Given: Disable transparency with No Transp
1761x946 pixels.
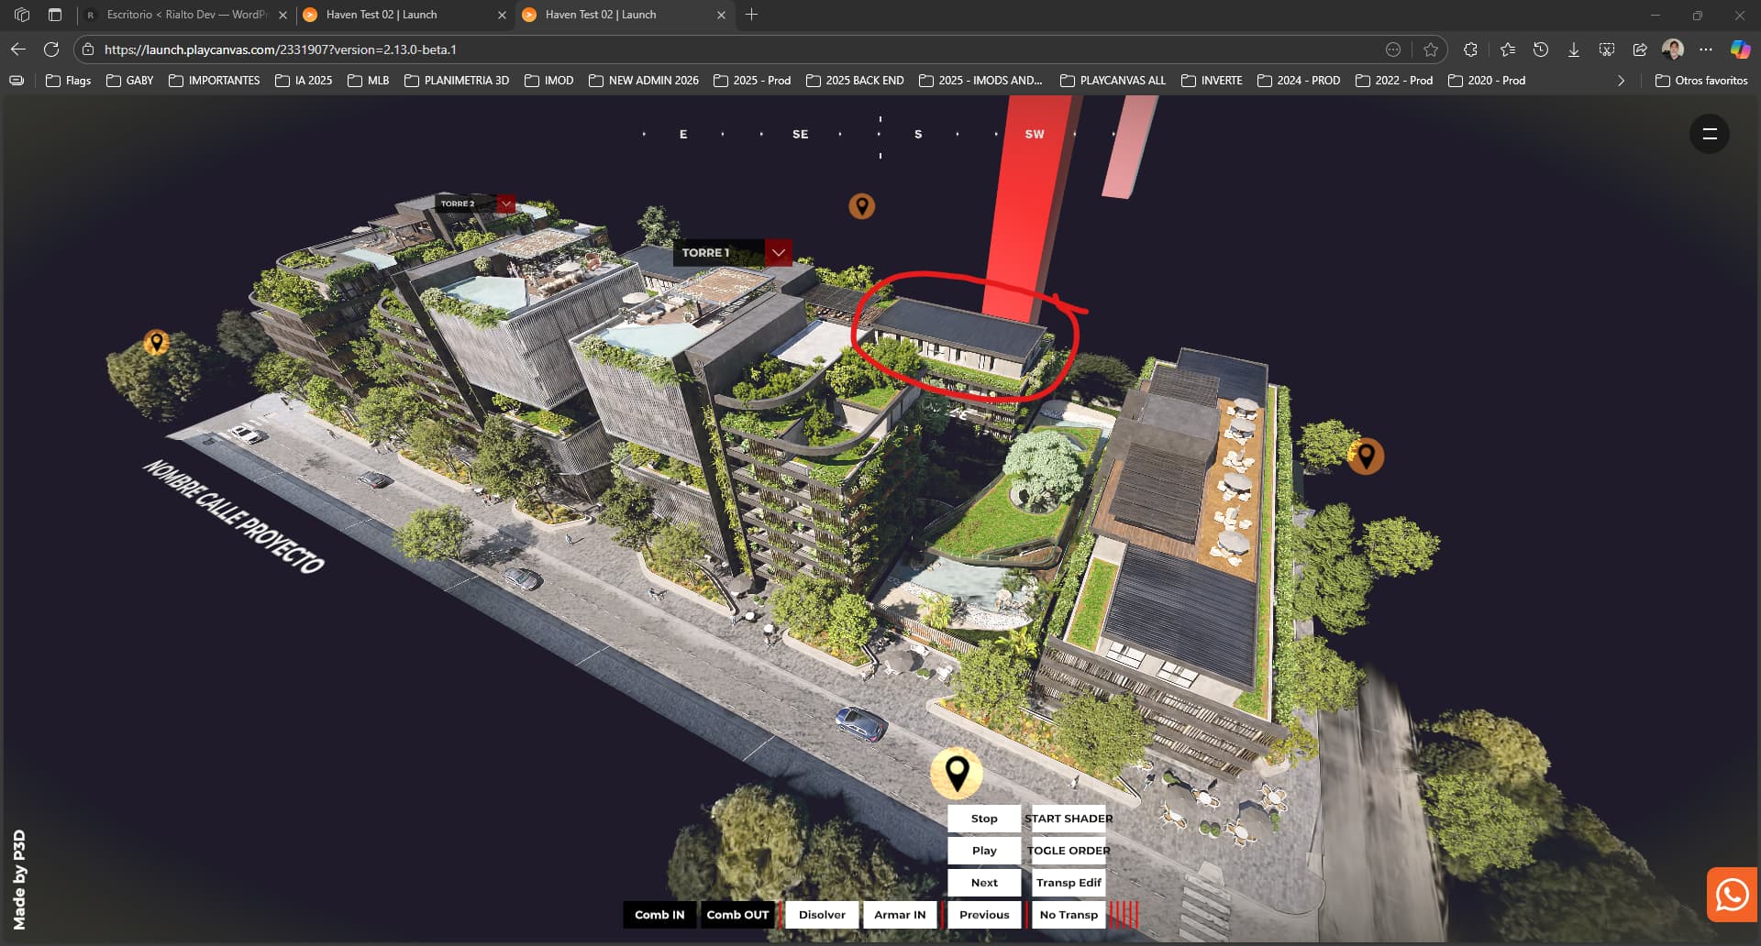Looking at the screenshot, I should [1068, 915].
